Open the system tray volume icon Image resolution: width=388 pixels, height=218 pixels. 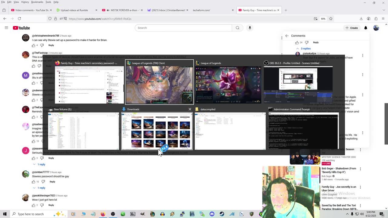(362, 214)
